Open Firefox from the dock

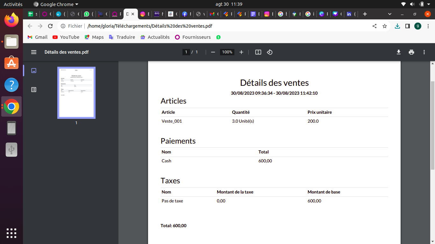(11, 20)
